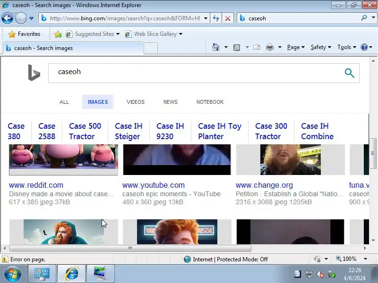Click the 'Error on page' warning icon

pyautogui.click(x=4, y=259)
